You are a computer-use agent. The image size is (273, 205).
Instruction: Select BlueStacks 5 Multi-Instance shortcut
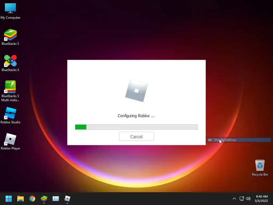pos(10,91)
